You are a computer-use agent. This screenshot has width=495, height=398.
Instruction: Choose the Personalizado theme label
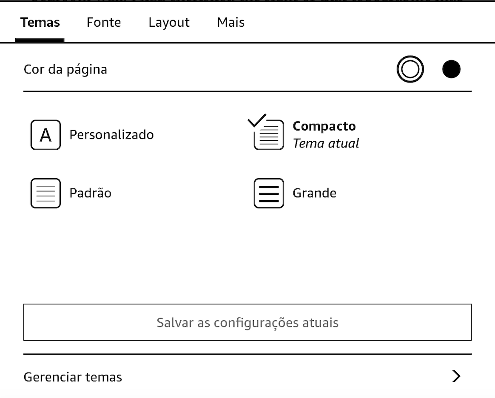pos(111,135)
